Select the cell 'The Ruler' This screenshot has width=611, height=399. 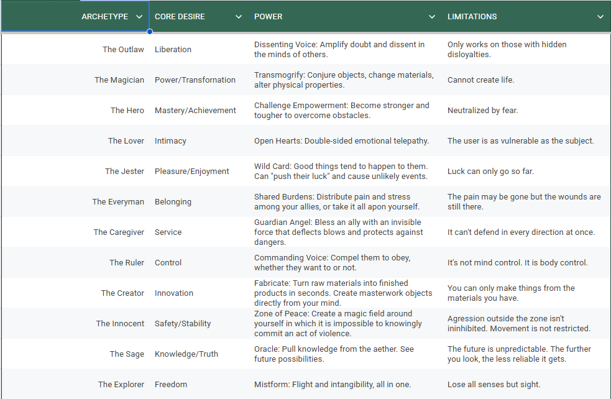[75, 262]
